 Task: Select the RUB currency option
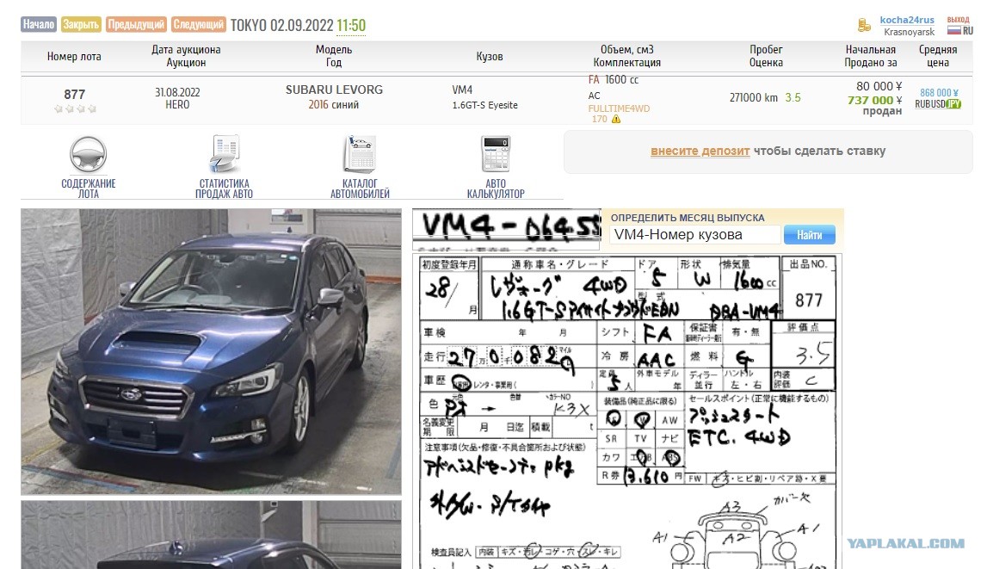[x=922, y=104]
